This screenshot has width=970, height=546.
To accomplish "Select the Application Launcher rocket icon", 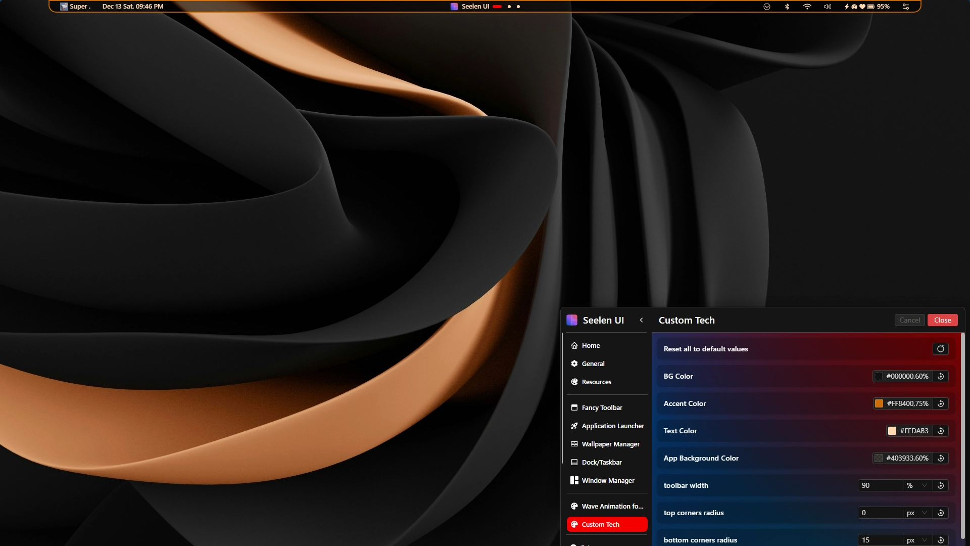I will tap(574, 426).
